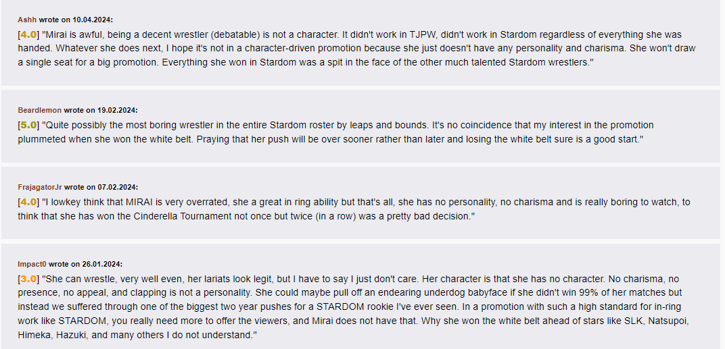This screenshot has width=725, height=349.
Task: Click the 4.0 rating on Ashh's comment
Action: [28, 34]
